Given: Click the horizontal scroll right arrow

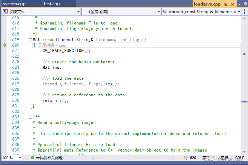Looking at the screenshot, I should tap(173, 158).
